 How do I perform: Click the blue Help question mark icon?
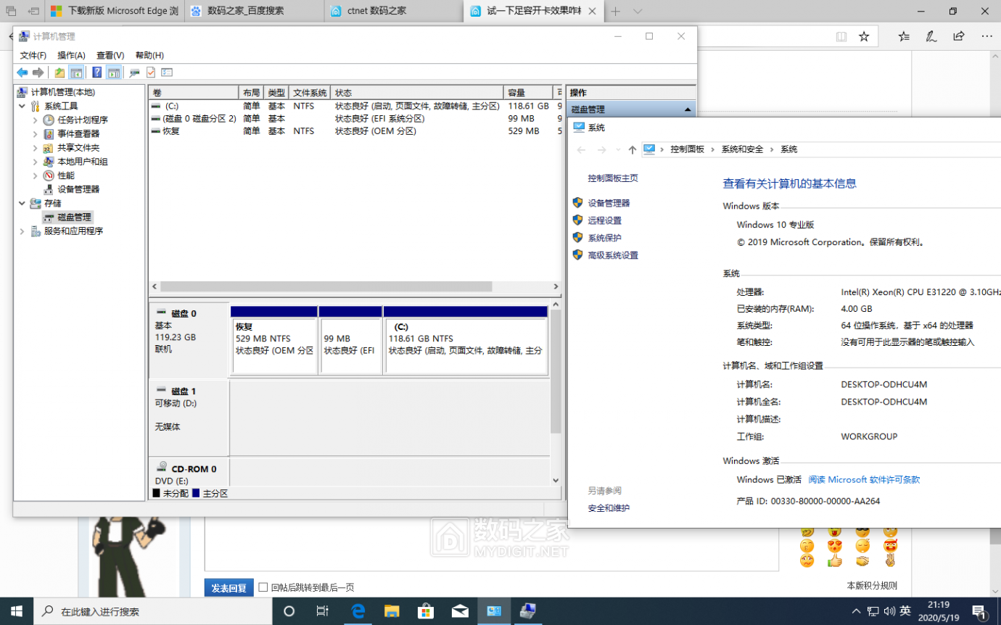click(96, 73)
